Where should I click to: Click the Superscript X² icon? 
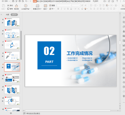[75, 9]
